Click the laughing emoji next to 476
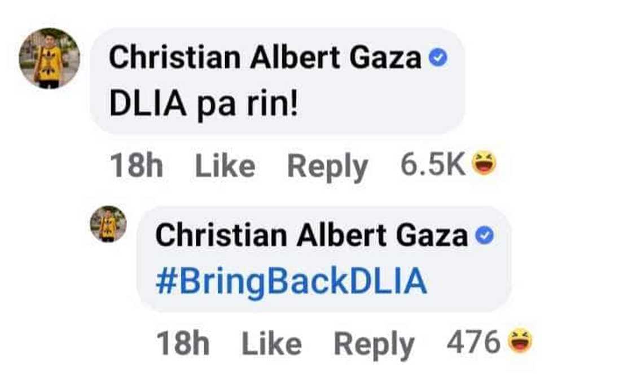The width and height of the screenshot is (632, 390). [520, 342]
